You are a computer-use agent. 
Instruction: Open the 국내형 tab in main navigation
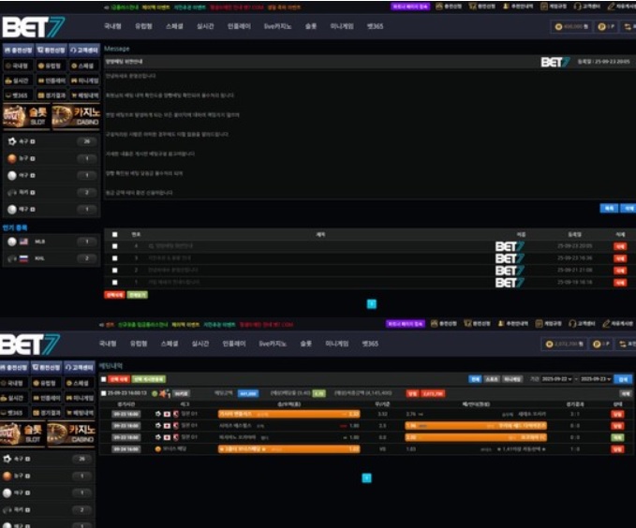pyautogui.click(x=111, y=27)
